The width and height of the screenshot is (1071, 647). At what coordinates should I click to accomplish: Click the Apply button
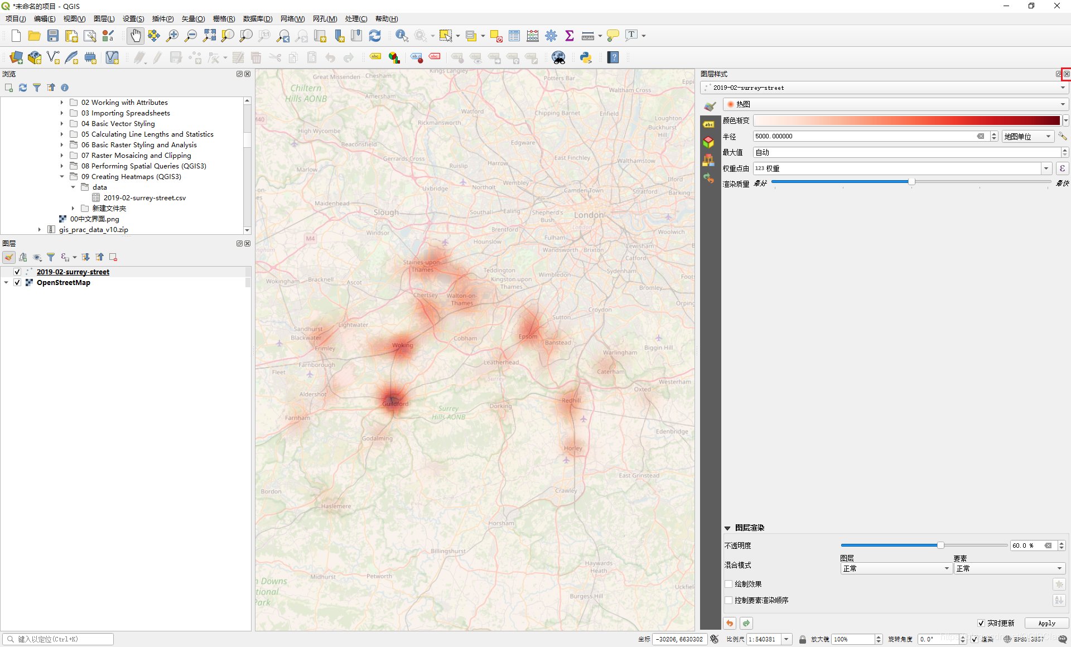click(1046, 623)
